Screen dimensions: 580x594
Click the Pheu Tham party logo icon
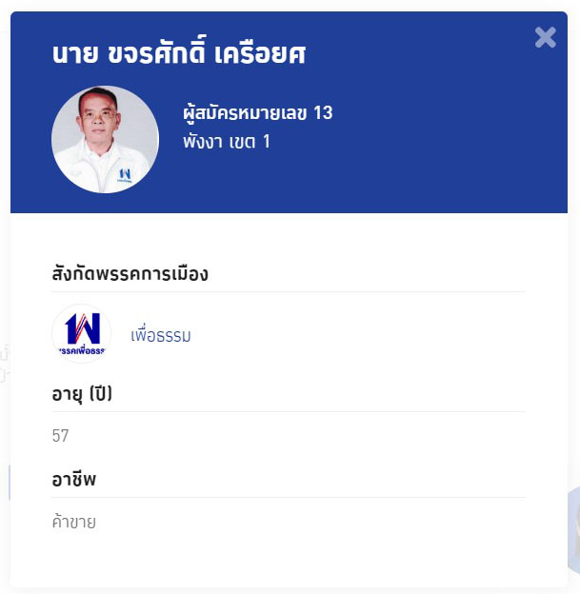tap(81, 334)
